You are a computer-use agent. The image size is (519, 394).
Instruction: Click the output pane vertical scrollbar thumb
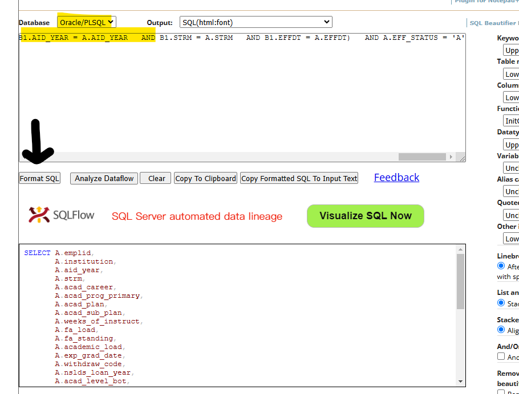pos(460,282)
